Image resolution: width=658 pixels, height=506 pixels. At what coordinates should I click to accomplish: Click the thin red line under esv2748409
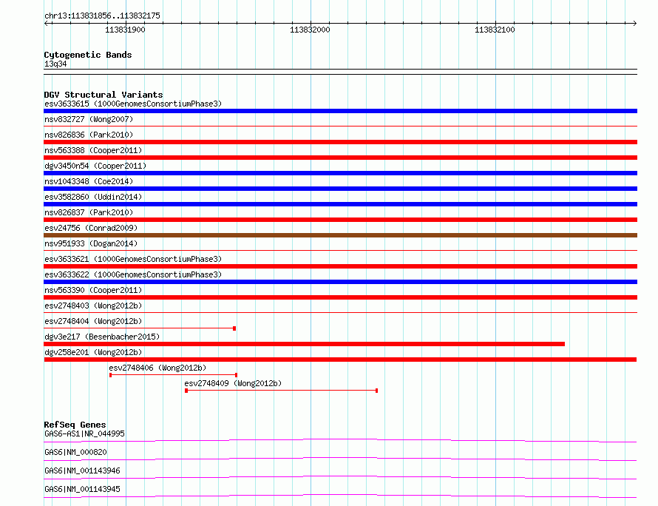pos(282,391)
